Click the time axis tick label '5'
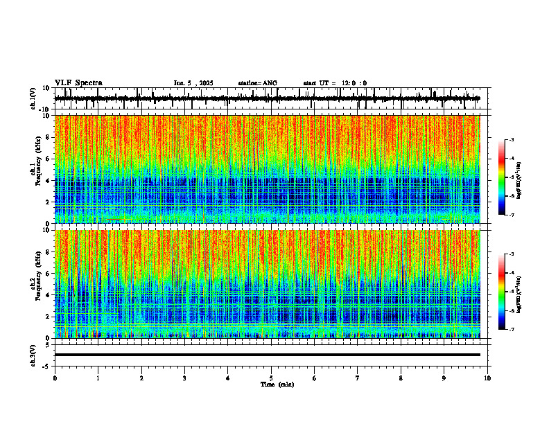Screen dimensions: 549x424 coord(271,378)
